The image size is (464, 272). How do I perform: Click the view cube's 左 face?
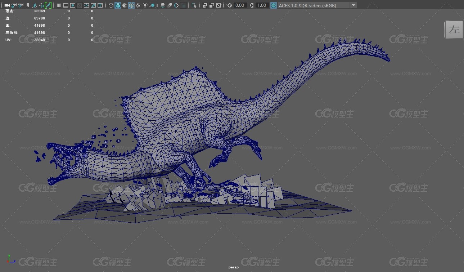coord(454,30)
